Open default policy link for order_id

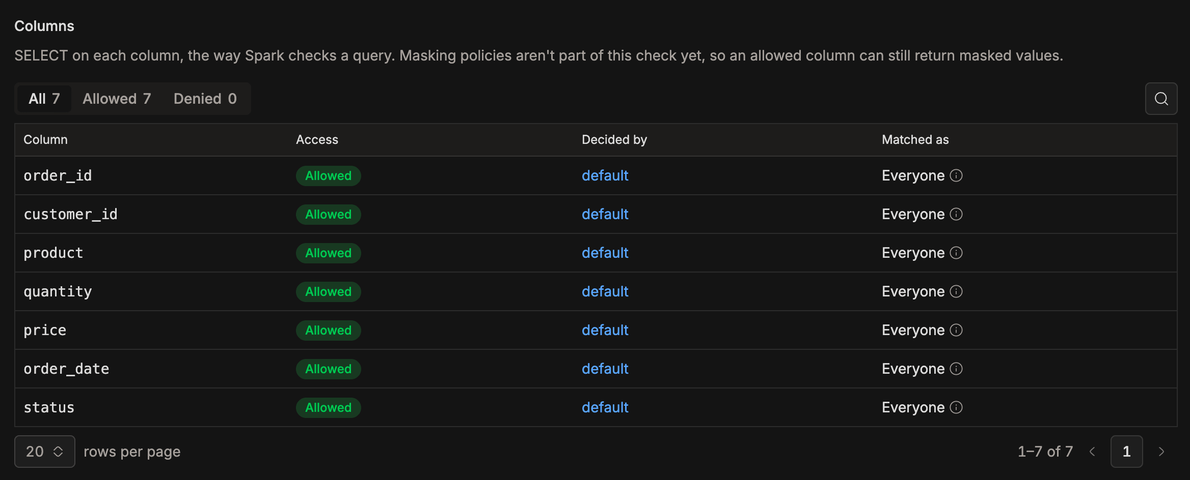[x=605, y=175]
